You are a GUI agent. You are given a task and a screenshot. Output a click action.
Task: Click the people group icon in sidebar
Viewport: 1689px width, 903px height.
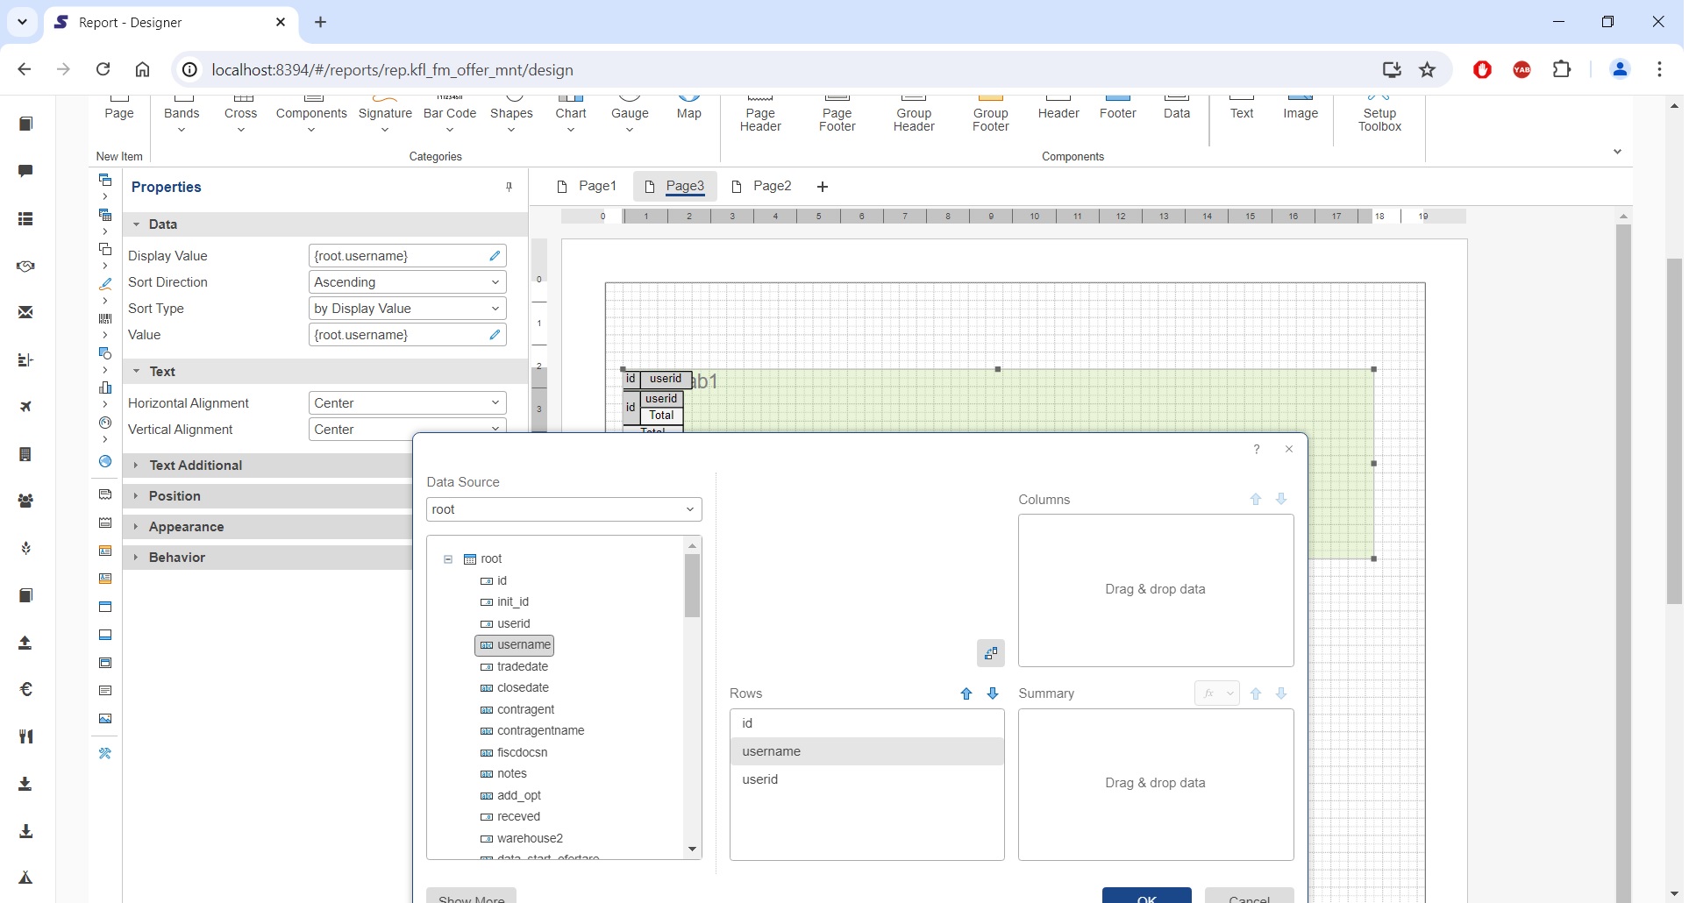pyautogui.click(x=25, y=501)
